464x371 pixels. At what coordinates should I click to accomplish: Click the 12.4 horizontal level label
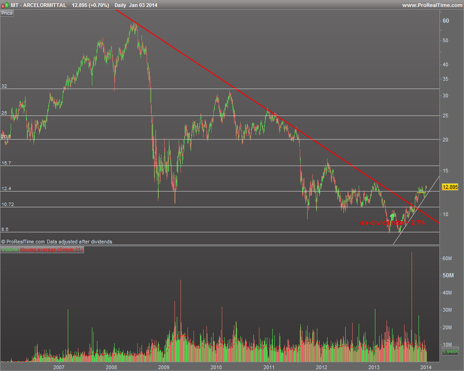[x=6, y=189]
